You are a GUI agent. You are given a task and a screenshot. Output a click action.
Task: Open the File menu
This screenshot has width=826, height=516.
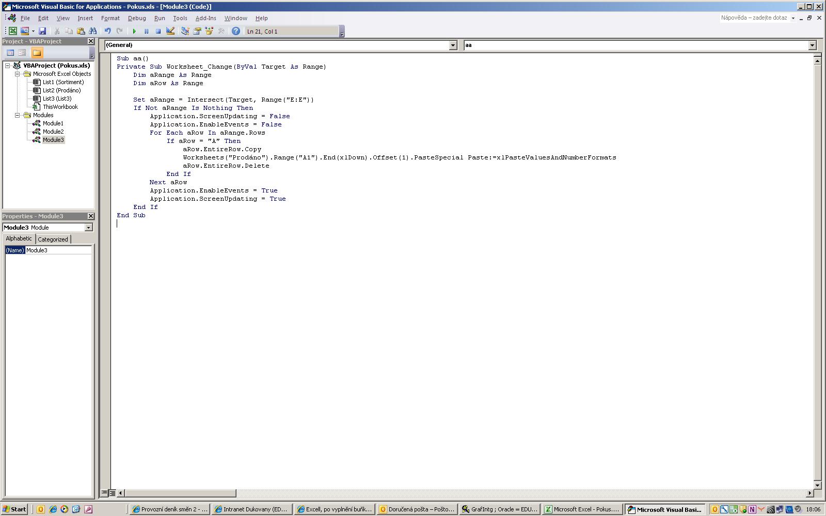[x=25, y=18]
